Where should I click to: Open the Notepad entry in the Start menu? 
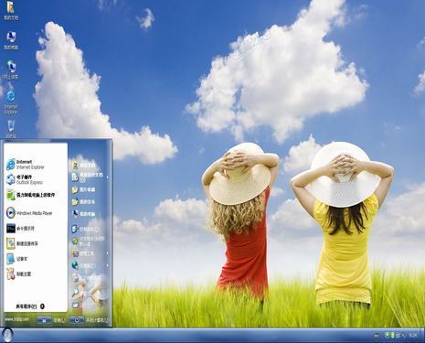point(17,259)
